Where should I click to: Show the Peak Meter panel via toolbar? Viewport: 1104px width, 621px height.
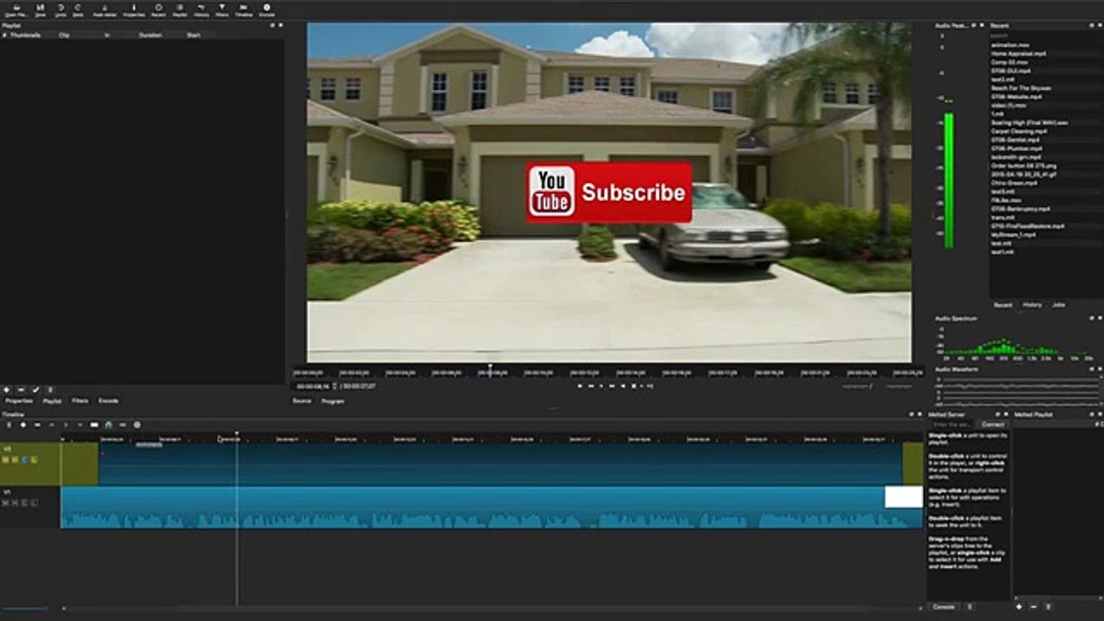point(105,10)
